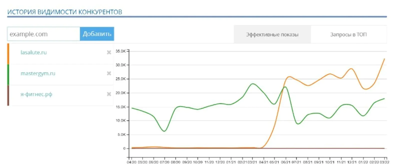
Task: Click the 35.0K y-axis label
Action: tap(120, 51)
